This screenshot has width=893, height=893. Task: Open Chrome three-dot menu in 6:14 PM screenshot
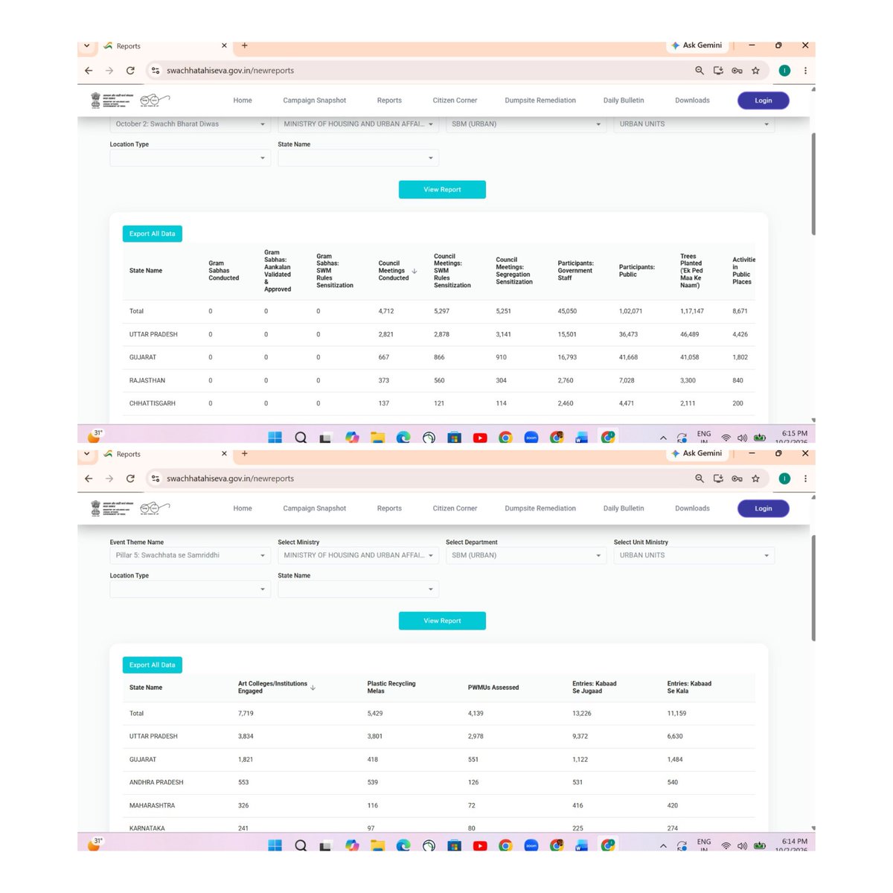click(805, 478)
